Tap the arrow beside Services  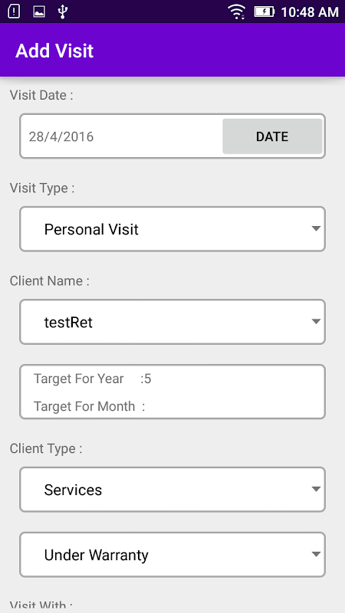[x=316, y=489]
